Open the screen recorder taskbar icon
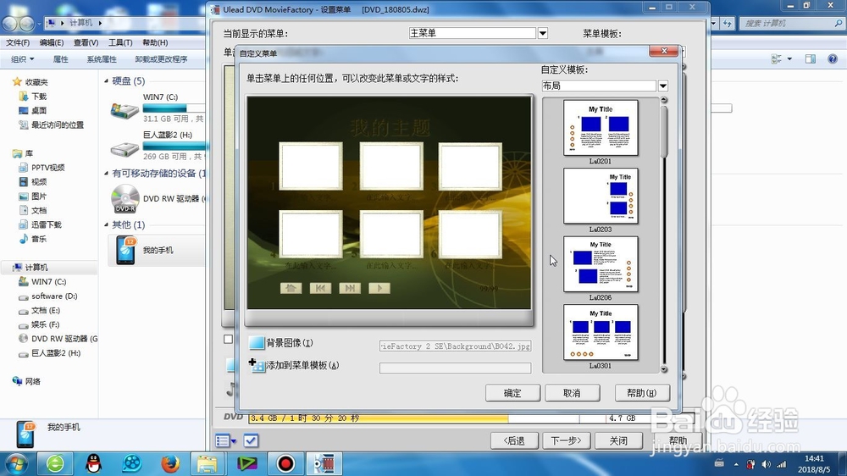The width and height of the screenshot is (847, 476). coord(285,463)
